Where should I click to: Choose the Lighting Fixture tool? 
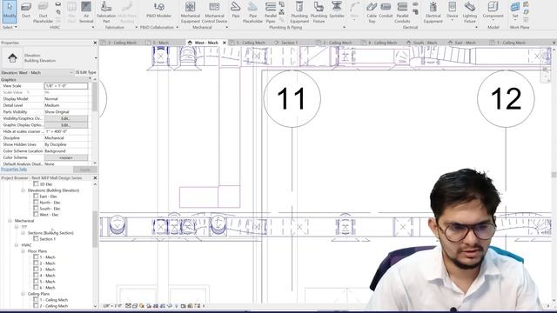[470, 12]
